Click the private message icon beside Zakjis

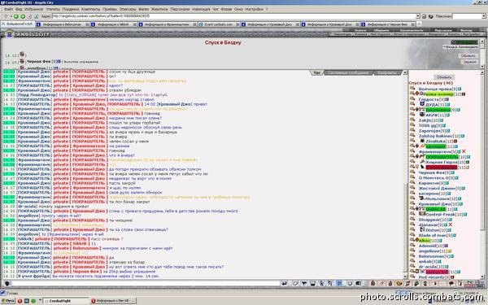[x=412, y=120]
